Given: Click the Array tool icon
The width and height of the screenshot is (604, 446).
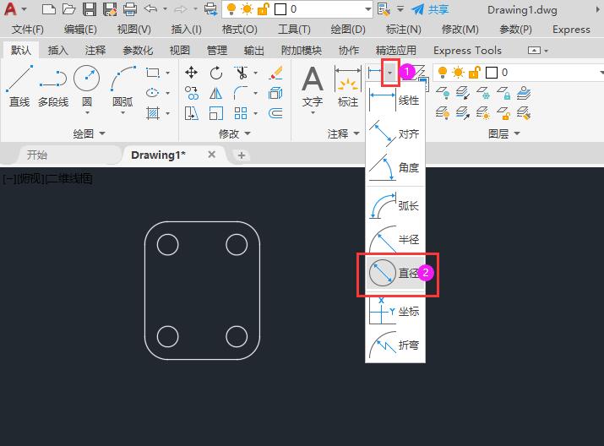Looking at the screenshot, I should [241, 113].
